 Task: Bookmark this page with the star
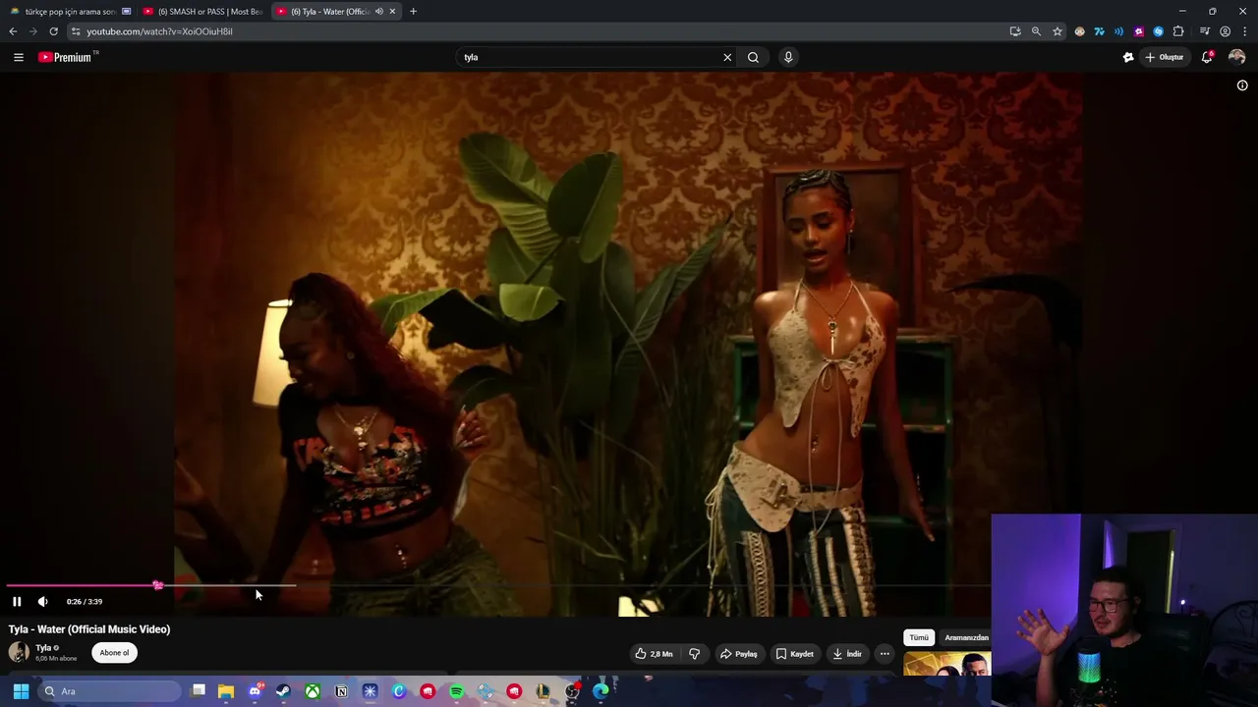point(1058,31)
